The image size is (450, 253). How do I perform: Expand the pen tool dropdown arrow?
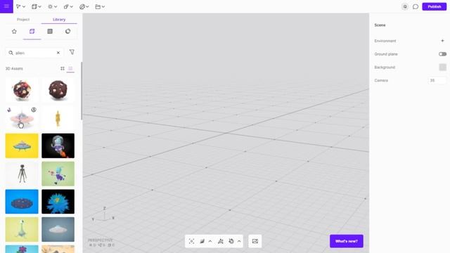pos(87,6)
